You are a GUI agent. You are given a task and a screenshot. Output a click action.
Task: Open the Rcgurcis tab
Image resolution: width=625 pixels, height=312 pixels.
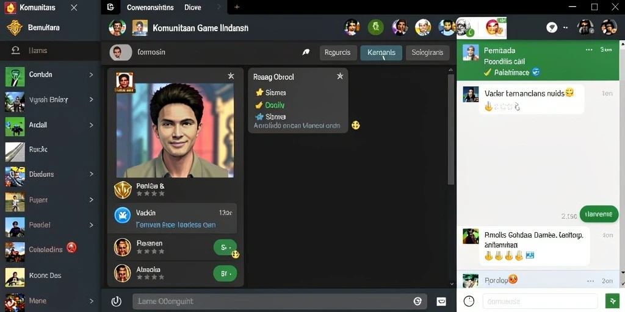pos(338,52)
